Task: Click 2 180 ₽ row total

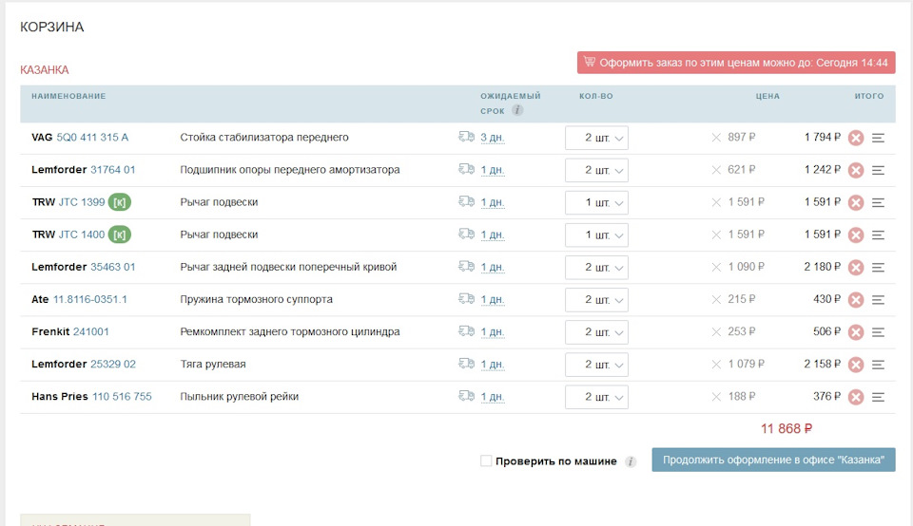Action: (x=822, y=267)
